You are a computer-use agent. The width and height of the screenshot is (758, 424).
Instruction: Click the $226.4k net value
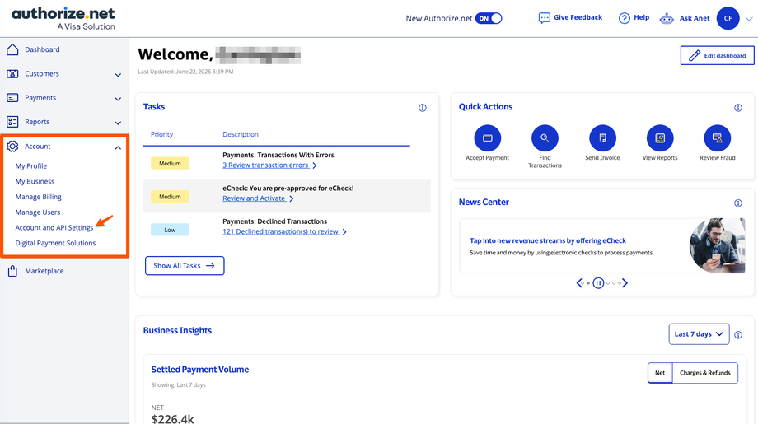pos(172,419)
